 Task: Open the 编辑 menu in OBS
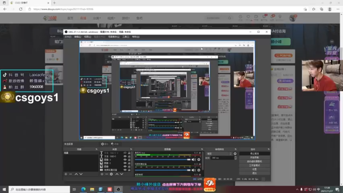click(x=78, y=37)
